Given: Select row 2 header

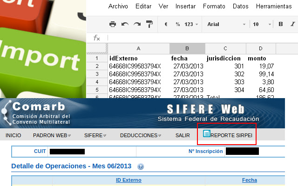Looking at the screenshot, I should 97,66.
